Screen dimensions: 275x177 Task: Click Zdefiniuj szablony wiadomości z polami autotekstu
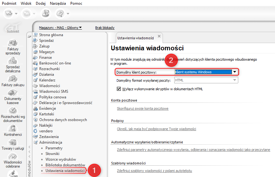pyautogui.click(x=154, y=171)
